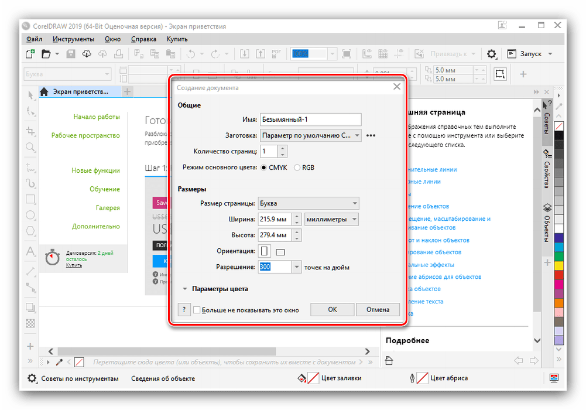Open the Разрешение dropdown arrow
This screenshot has height=410, width=586.
coord(296,267)
